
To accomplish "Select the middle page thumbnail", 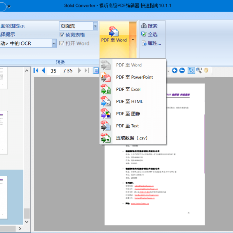I will (x=4, y=132).
